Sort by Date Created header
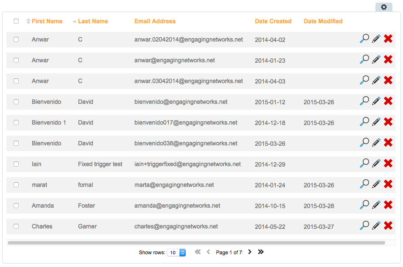Screen dimensions: 403x267 click(x=273, y=21)
